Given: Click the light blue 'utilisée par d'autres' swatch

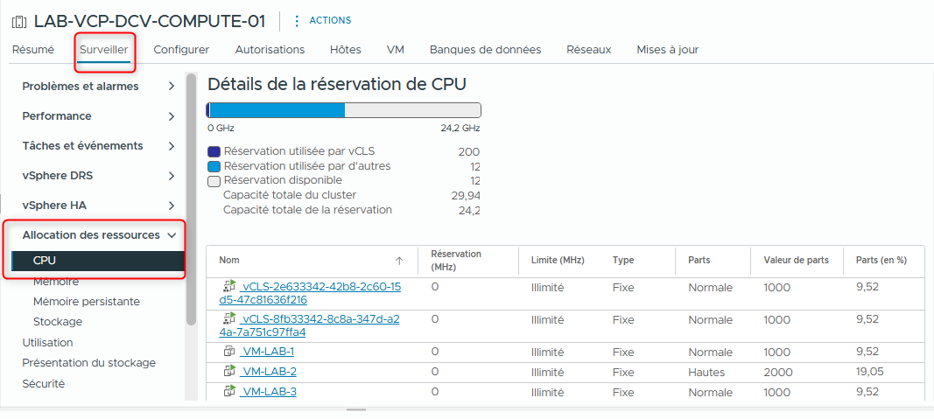Looking at the screenshot, I should [214, 167].
